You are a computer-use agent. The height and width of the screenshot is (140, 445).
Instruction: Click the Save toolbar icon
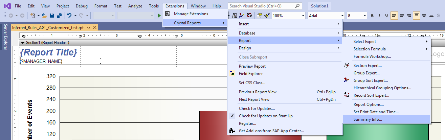coord(52,16)
